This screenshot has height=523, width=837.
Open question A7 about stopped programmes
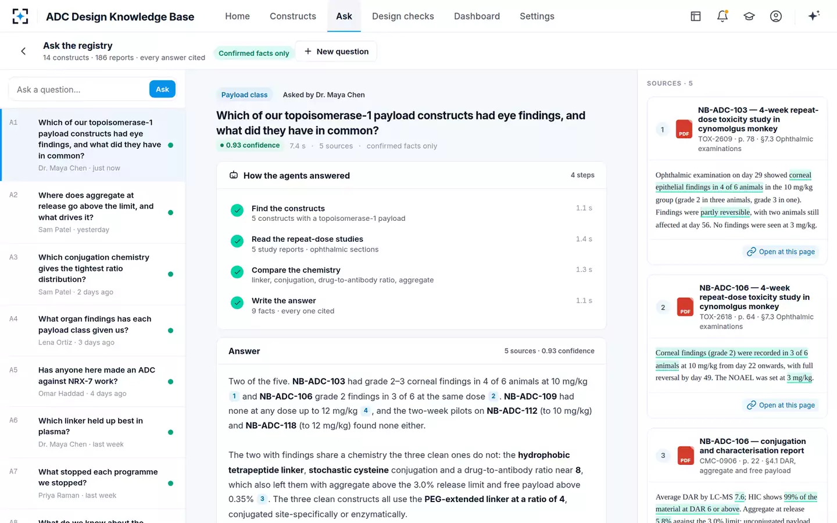click(x=93, y=483)
